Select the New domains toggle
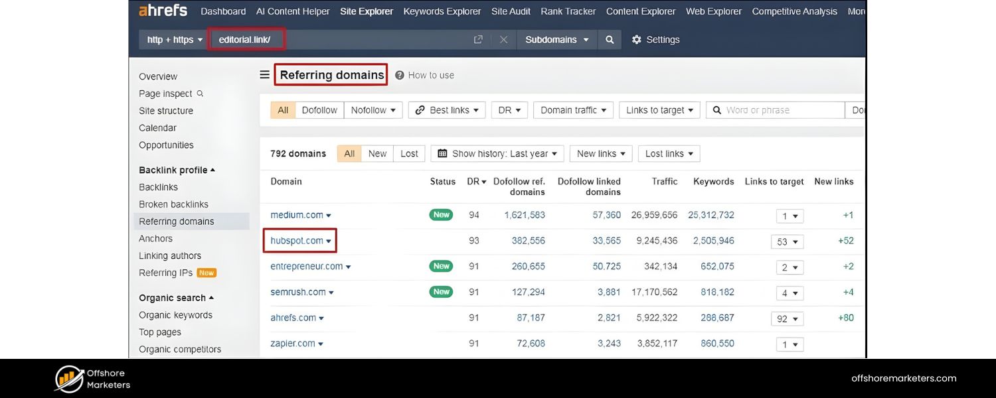 coord(377,154)
